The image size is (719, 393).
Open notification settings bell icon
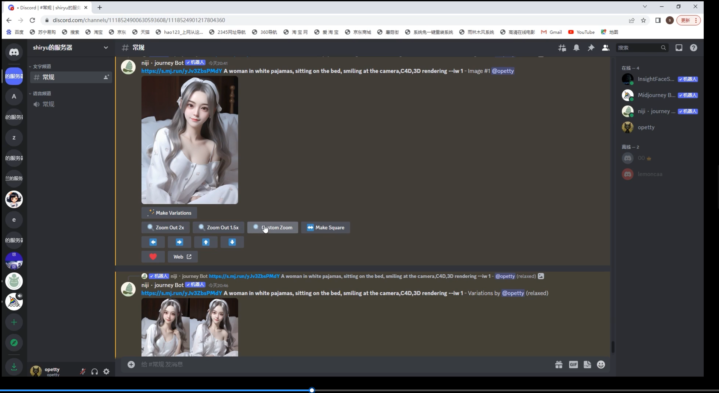(576, 48)
